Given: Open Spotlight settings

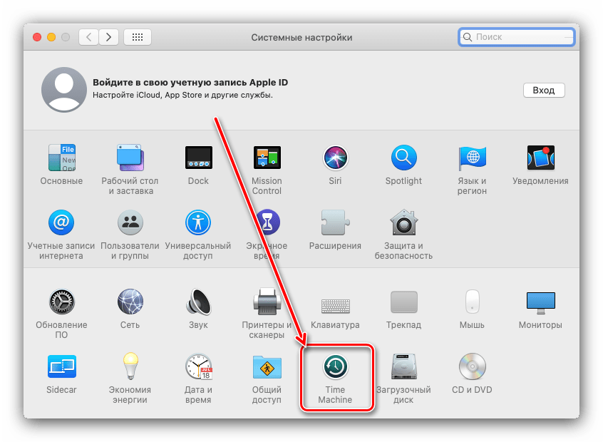Looking at the screenshot, I should tap(403, 158).
